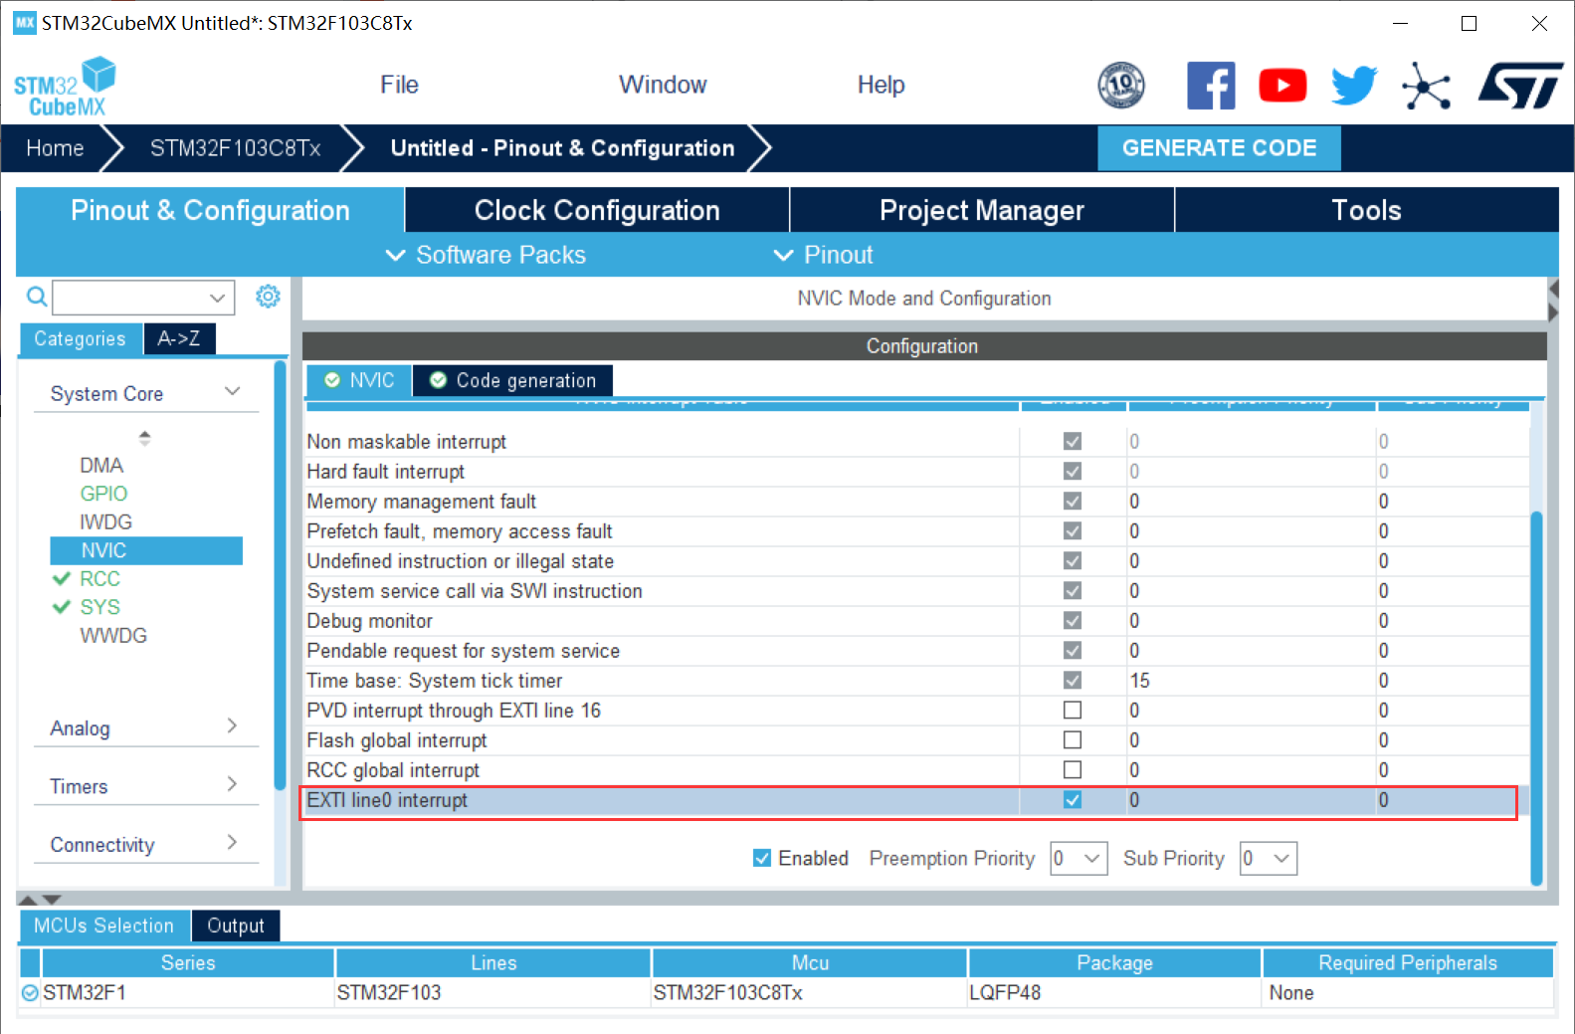The height and width of the screenshot is (1034, 1575).
Task: Switch to Clock Configuration tab
Action: click(597, 210)
